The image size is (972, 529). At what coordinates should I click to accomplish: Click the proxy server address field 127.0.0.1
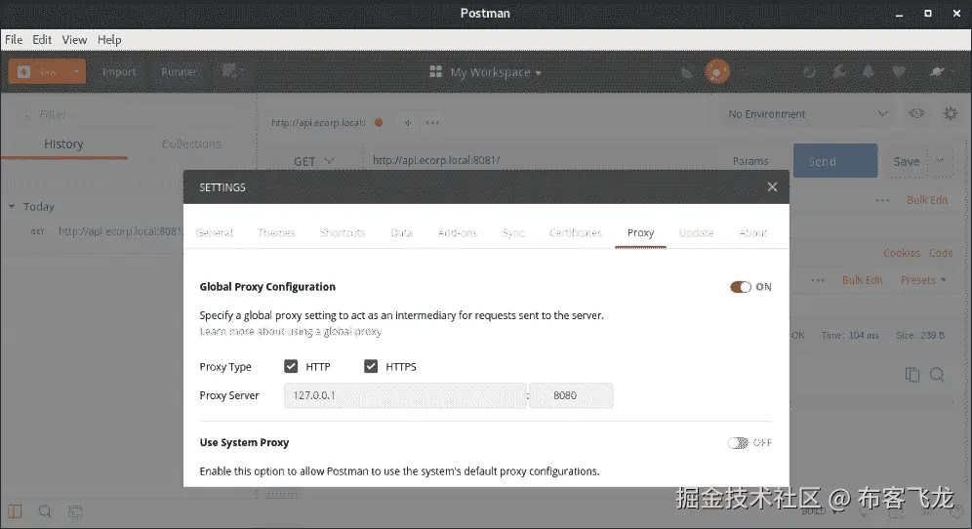coord(405,395)
